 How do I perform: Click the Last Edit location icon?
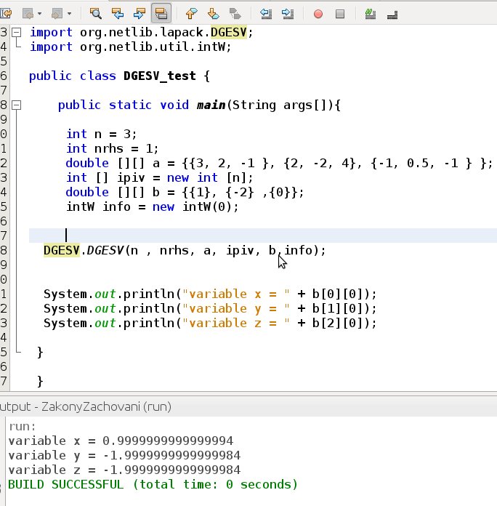point(6,14)
